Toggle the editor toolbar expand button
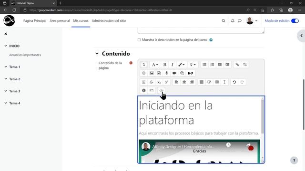305x171 pixels. tap(144, 65)
